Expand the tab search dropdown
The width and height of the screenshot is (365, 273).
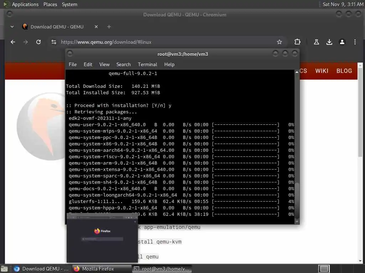click(12, 27)
